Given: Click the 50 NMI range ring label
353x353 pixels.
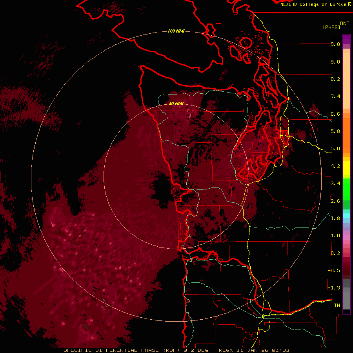Looking at the screenshot, I should coord(176,104).
